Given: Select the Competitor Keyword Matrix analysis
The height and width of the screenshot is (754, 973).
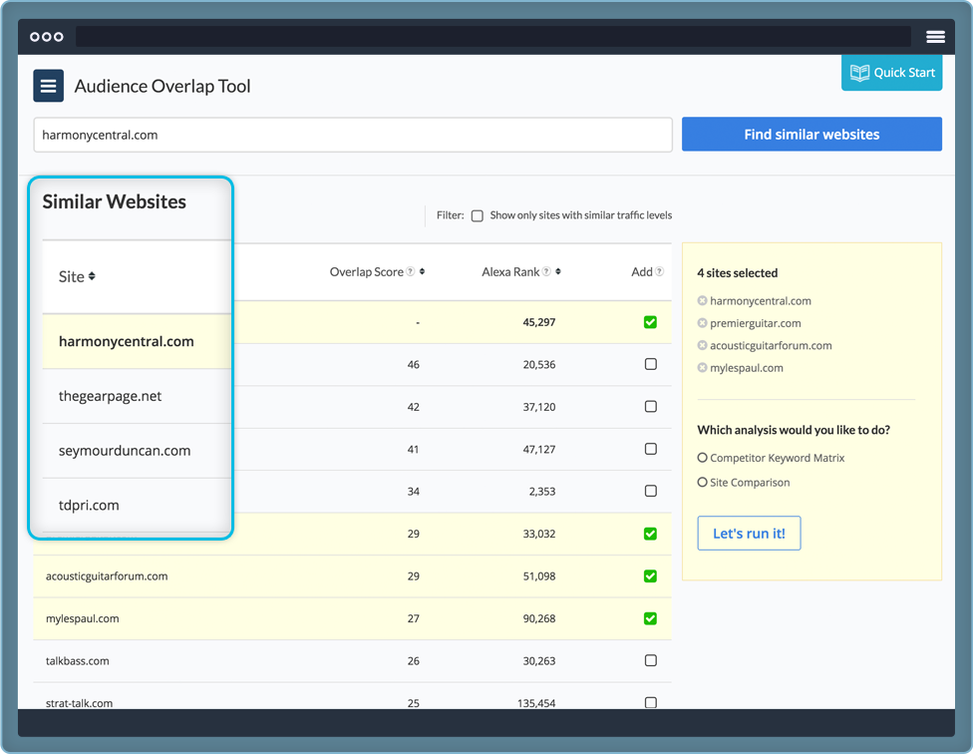Looking at the screenshot, I should (703, 458).
